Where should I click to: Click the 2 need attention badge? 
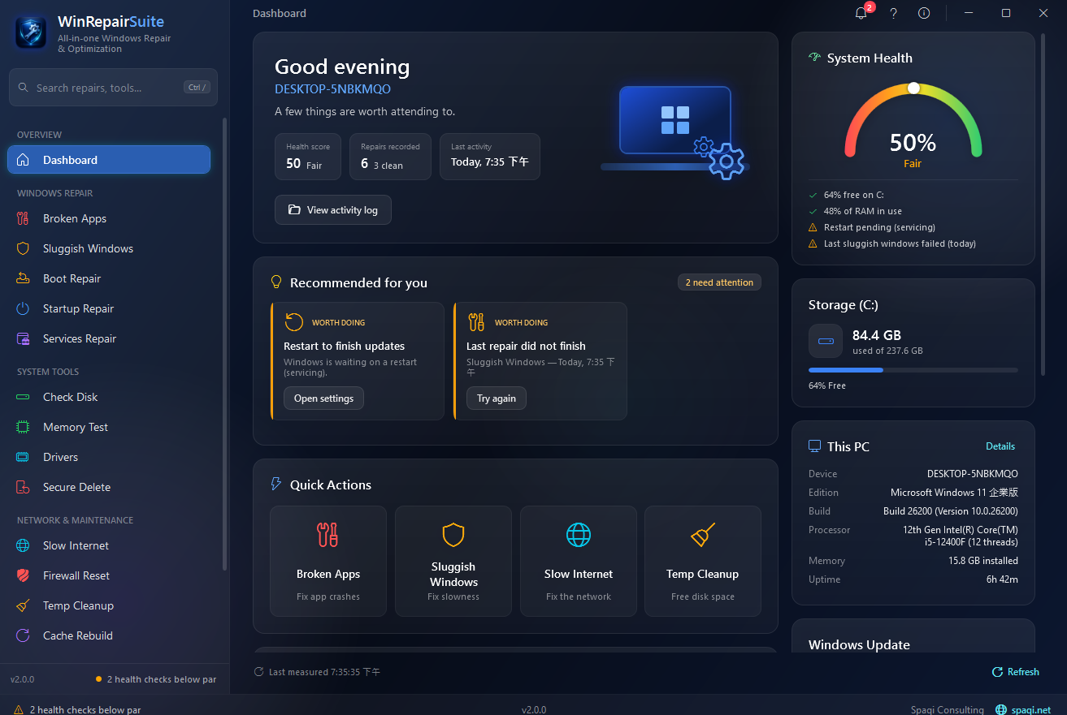click(719, 282)
